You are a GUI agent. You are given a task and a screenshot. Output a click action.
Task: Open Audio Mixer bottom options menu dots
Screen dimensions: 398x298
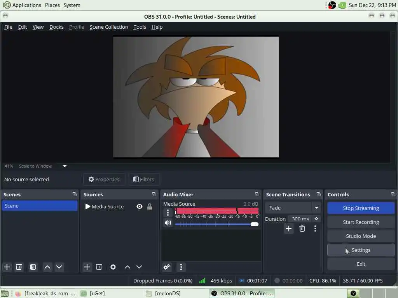[181, 267]
